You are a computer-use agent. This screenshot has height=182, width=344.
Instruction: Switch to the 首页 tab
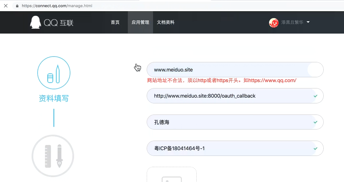point(115,22)
